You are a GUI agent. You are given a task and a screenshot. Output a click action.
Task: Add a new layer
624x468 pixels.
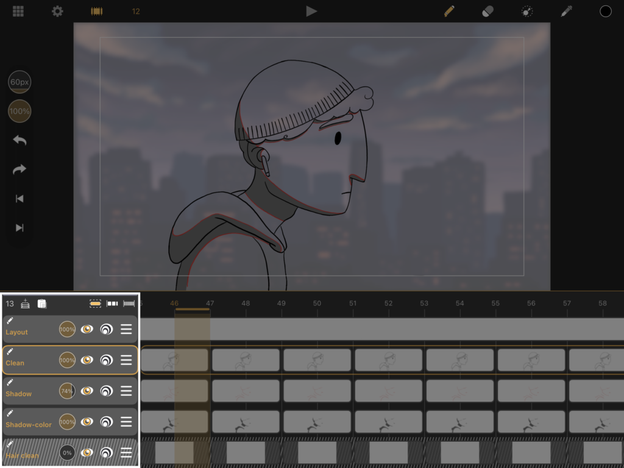[26, 303]
